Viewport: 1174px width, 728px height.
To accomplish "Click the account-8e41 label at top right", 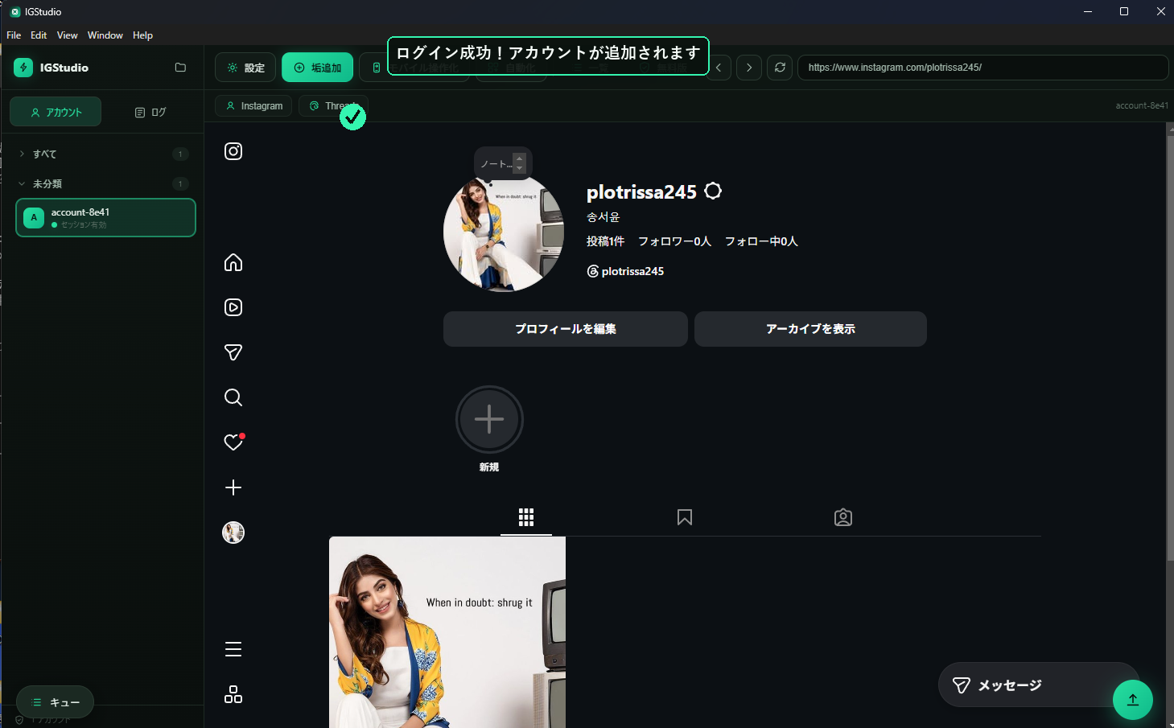I will point(1142,105).
